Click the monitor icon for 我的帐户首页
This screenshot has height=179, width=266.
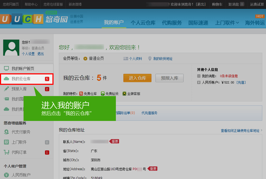pyautogui.click(x=6, y=68)
